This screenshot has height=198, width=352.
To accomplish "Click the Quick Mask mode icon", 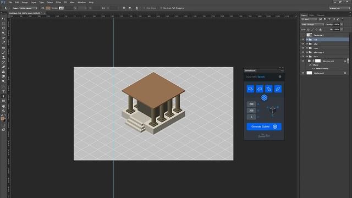I will pos(3,125).
